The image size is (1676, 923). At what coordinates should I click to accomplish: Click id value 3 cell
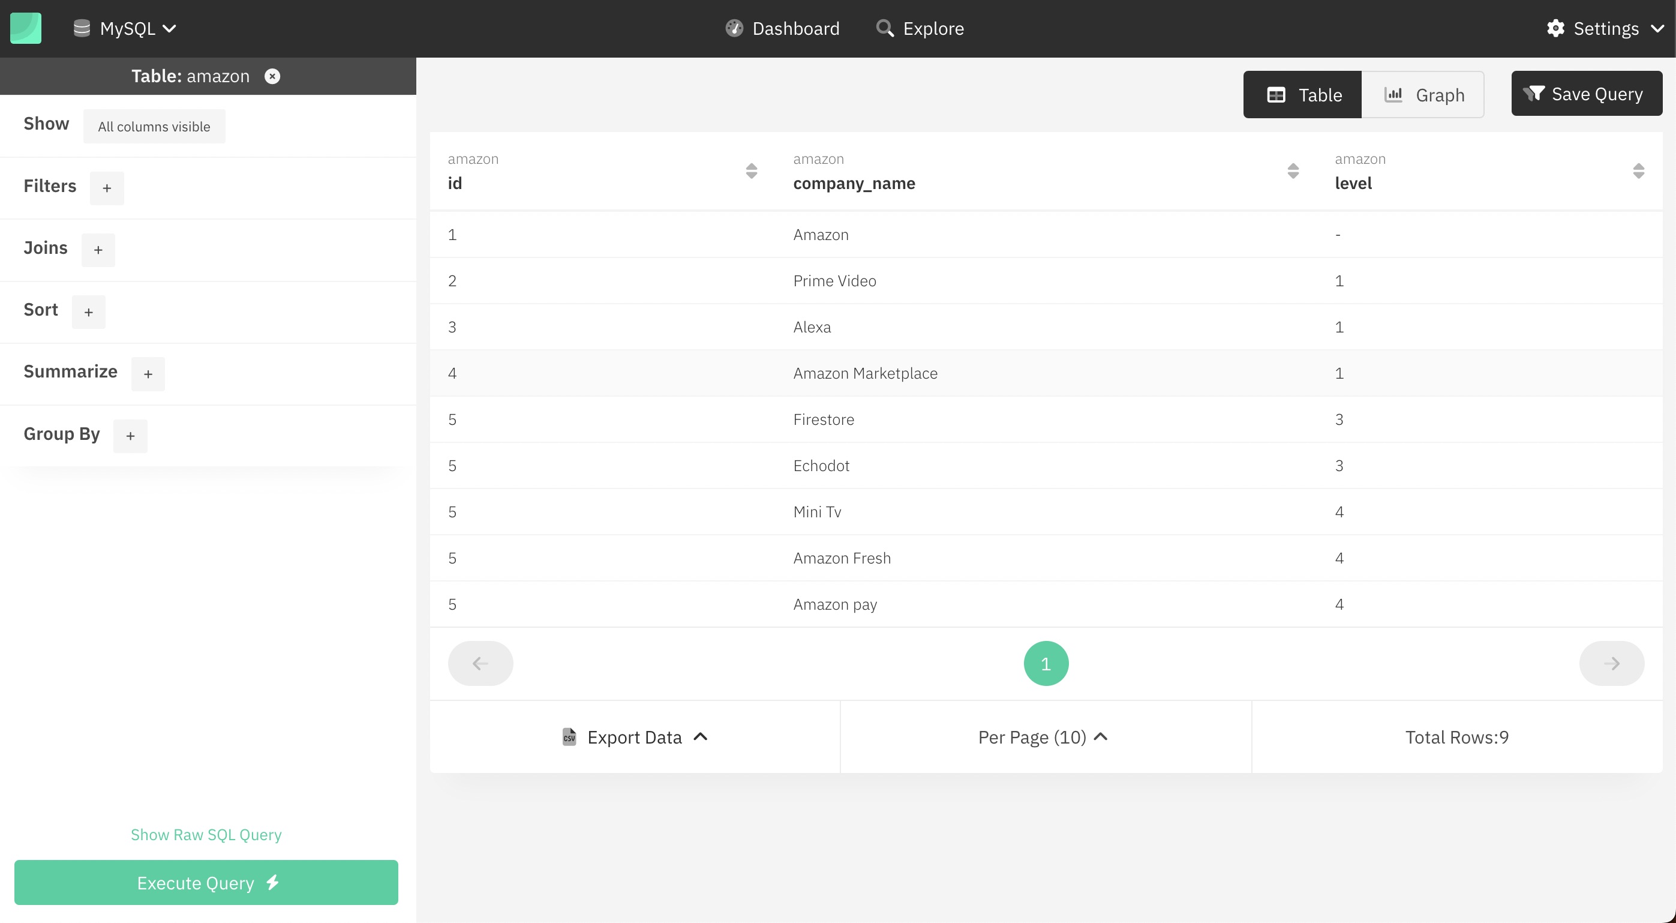(452, 326)
